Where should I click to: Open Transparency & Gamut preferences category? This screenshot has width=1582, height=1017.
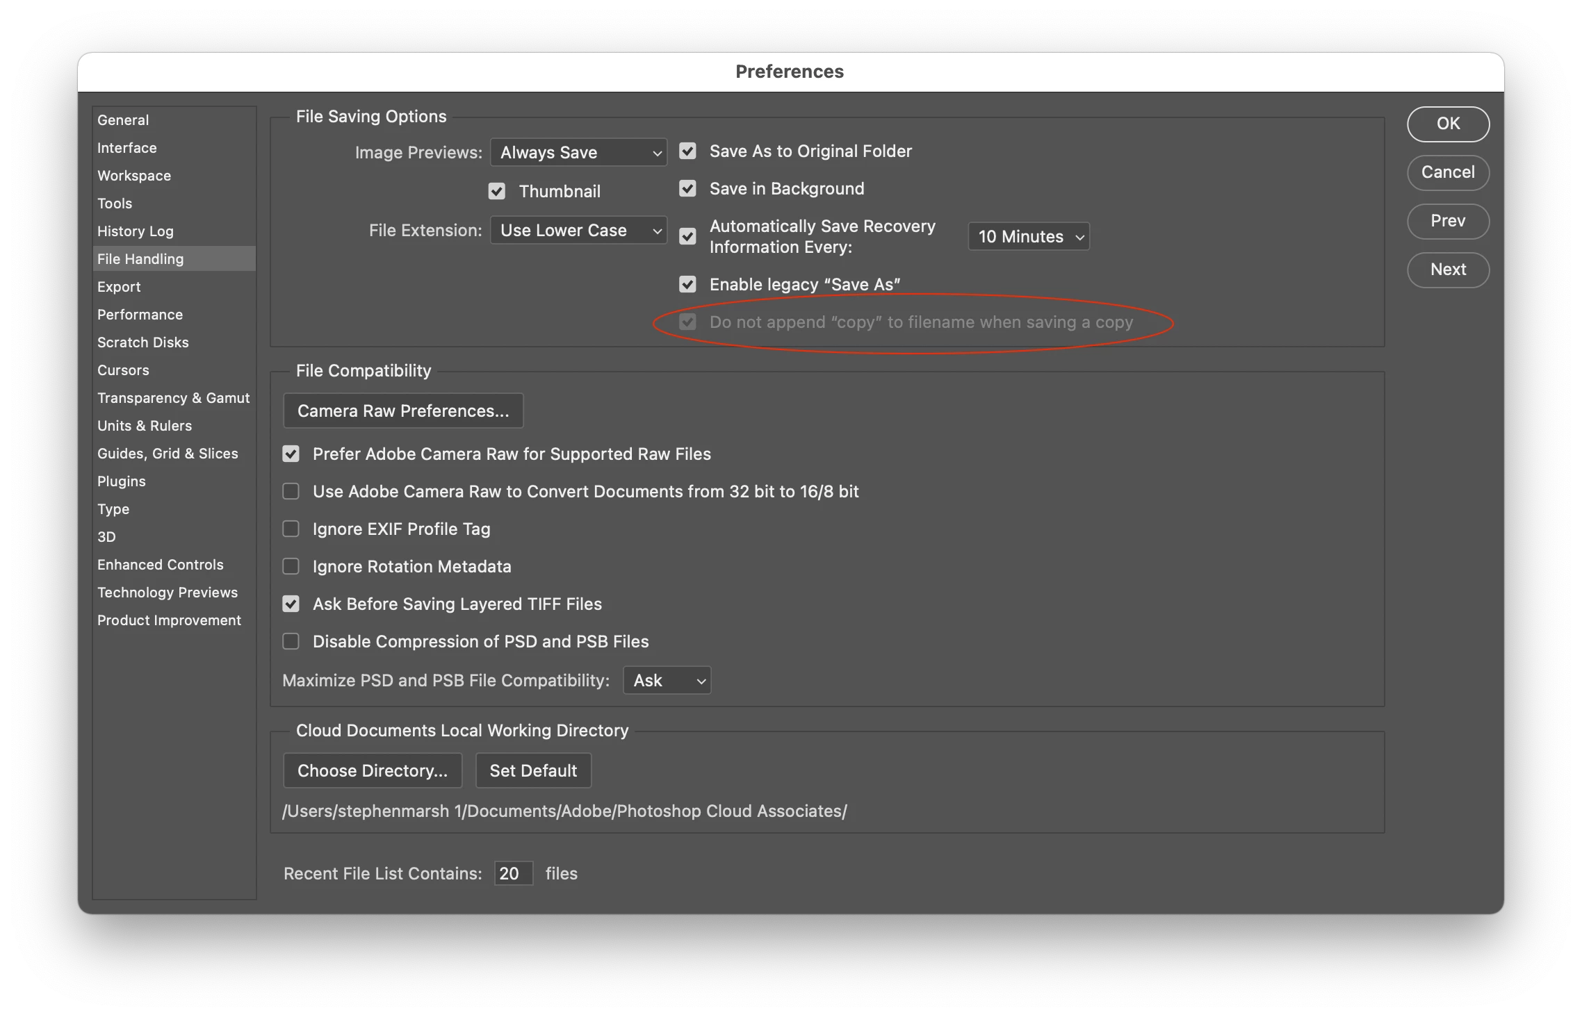(x=173, y=398)
